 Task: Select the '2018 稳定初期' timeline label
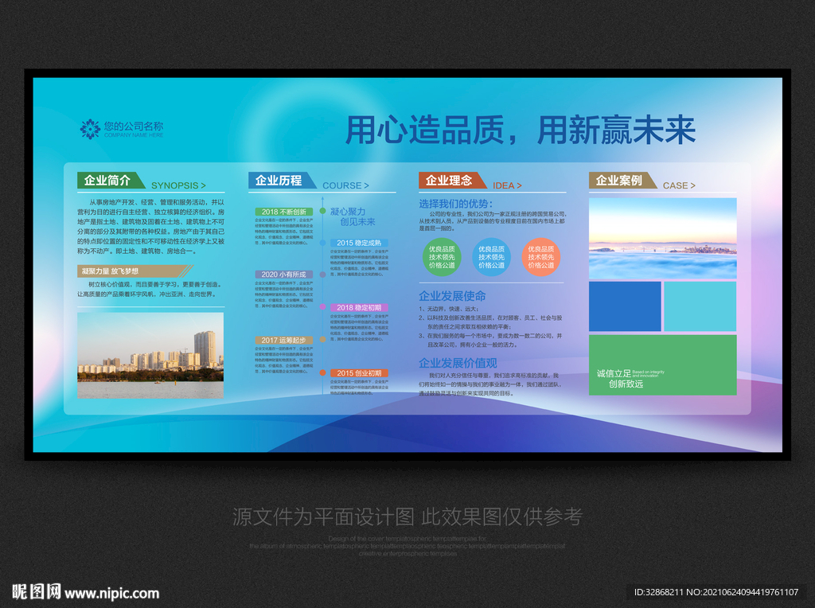click(x=359, y=308)
